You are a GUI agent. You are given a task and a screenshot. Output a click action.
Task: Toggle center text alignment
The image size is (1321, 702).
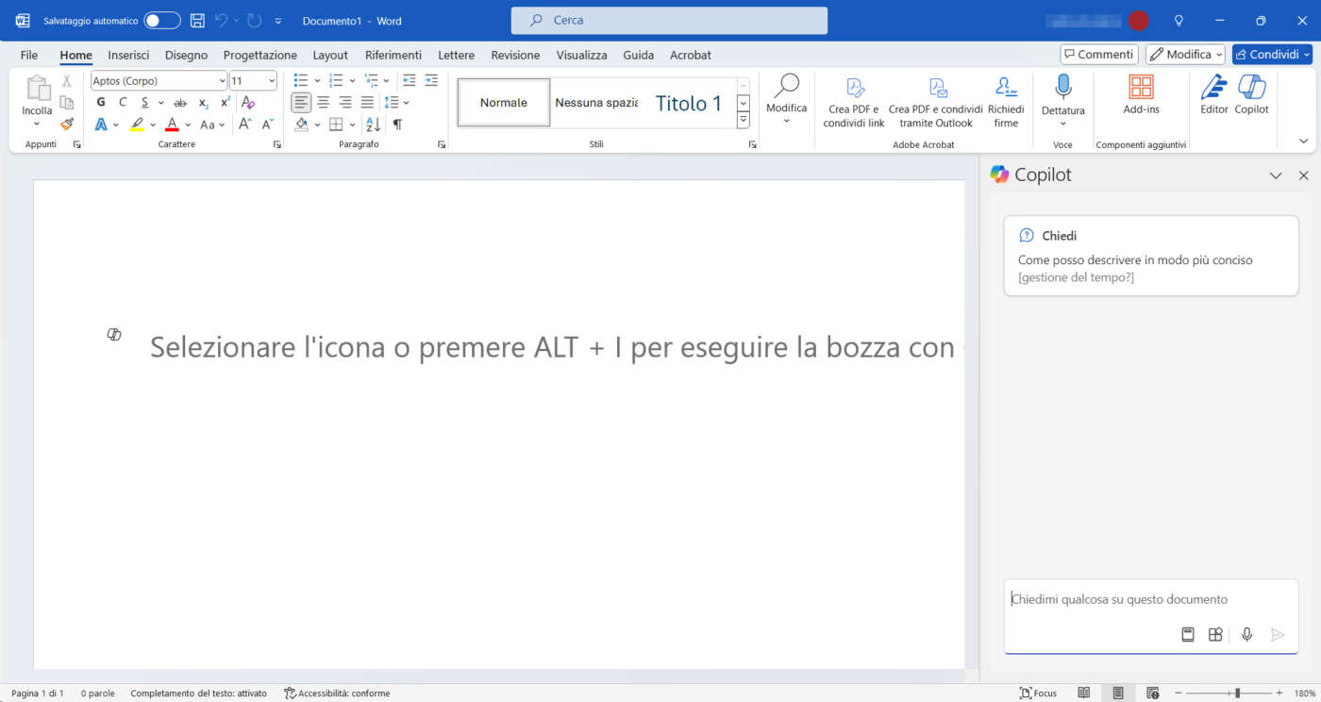(323, 102)
